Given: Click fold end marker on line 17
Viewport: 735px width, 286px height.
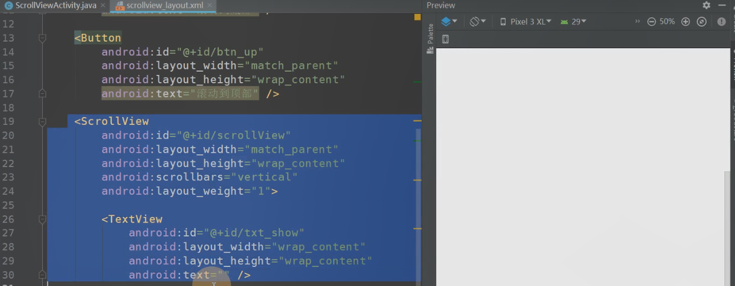Looking at the screenshot, I should tap(42, 94).
